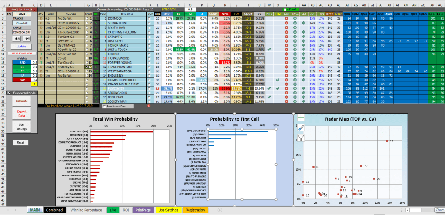Click the Update button
This screenshot has height=215, width=445.
coord(21,46)
